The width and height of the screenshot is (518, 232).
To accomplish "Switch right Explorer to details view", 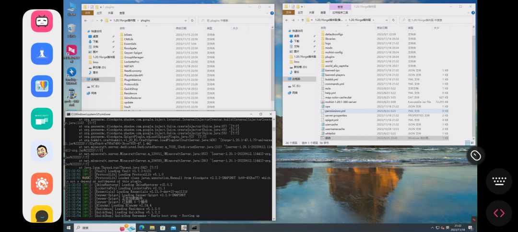I will pyautogui.click(x=467, y=143).
